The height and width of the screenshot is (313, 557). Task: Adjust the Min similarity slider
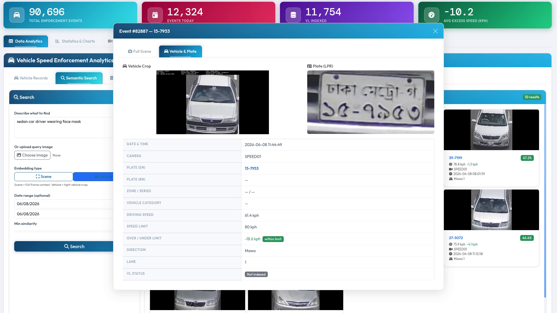[64, 231]
